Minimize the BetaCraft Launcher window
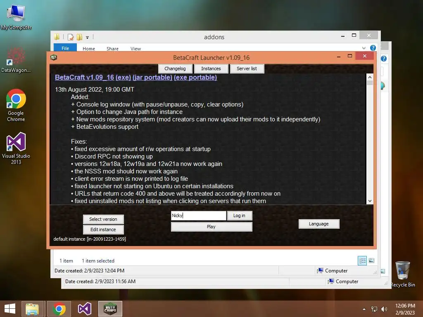Viewport: 423px width, 317px height. click(339, 56)
